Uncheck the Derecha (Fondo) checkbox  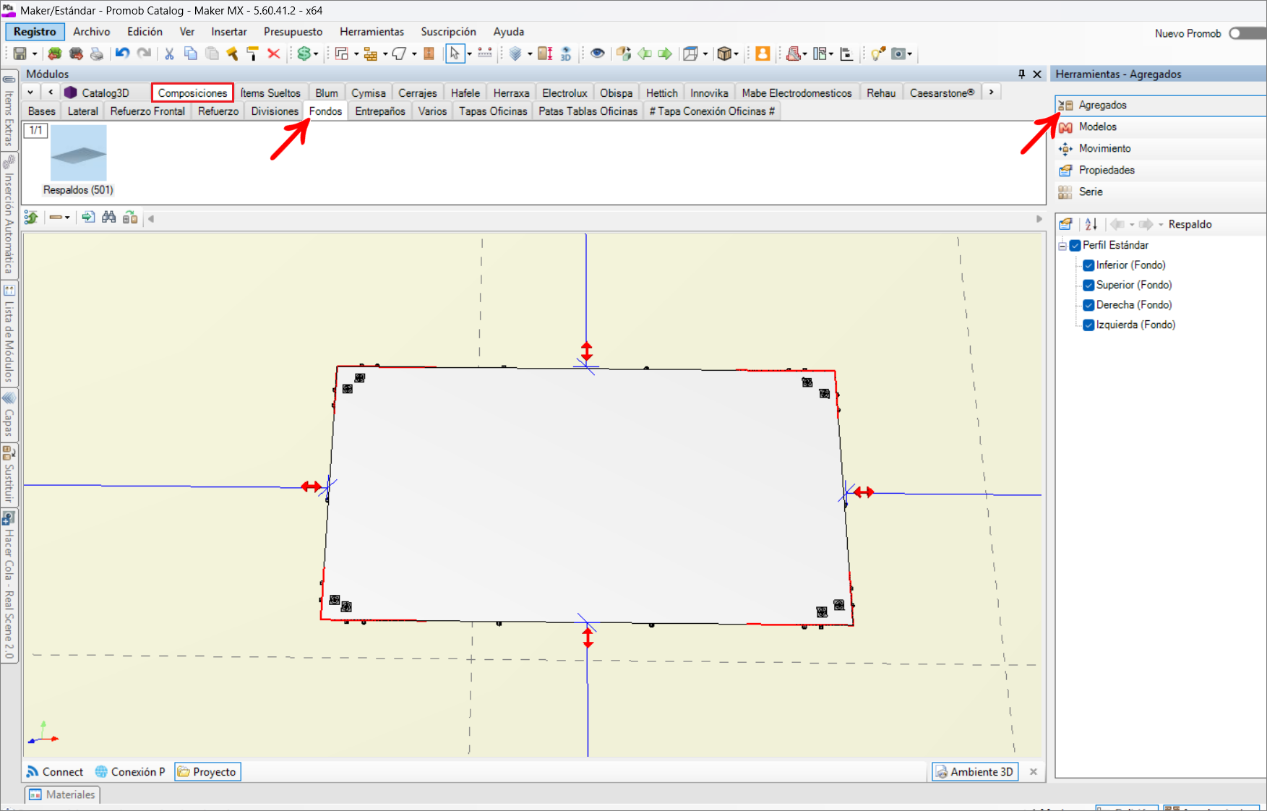pos(1088,305)
